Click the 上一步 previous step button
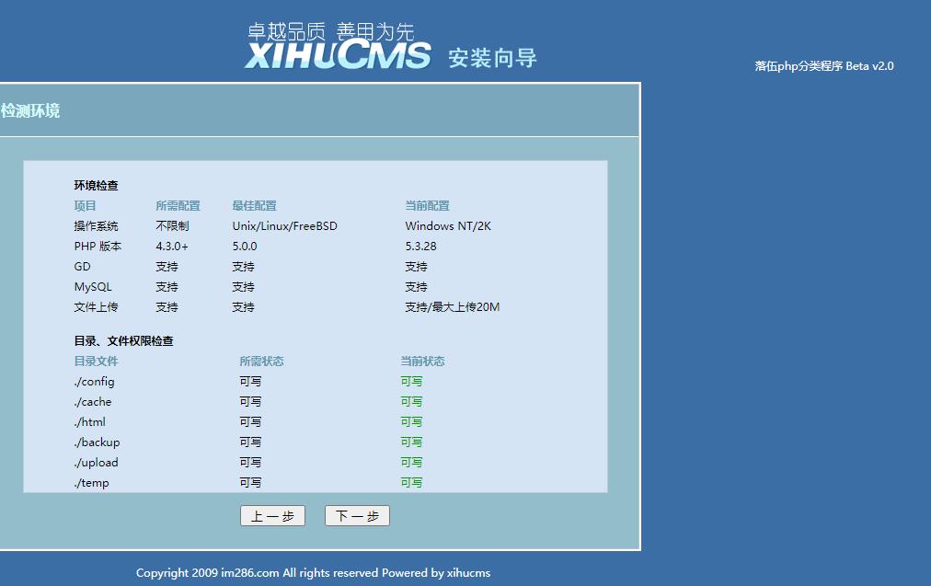This screenshot has height=586, width=931. 272,516
